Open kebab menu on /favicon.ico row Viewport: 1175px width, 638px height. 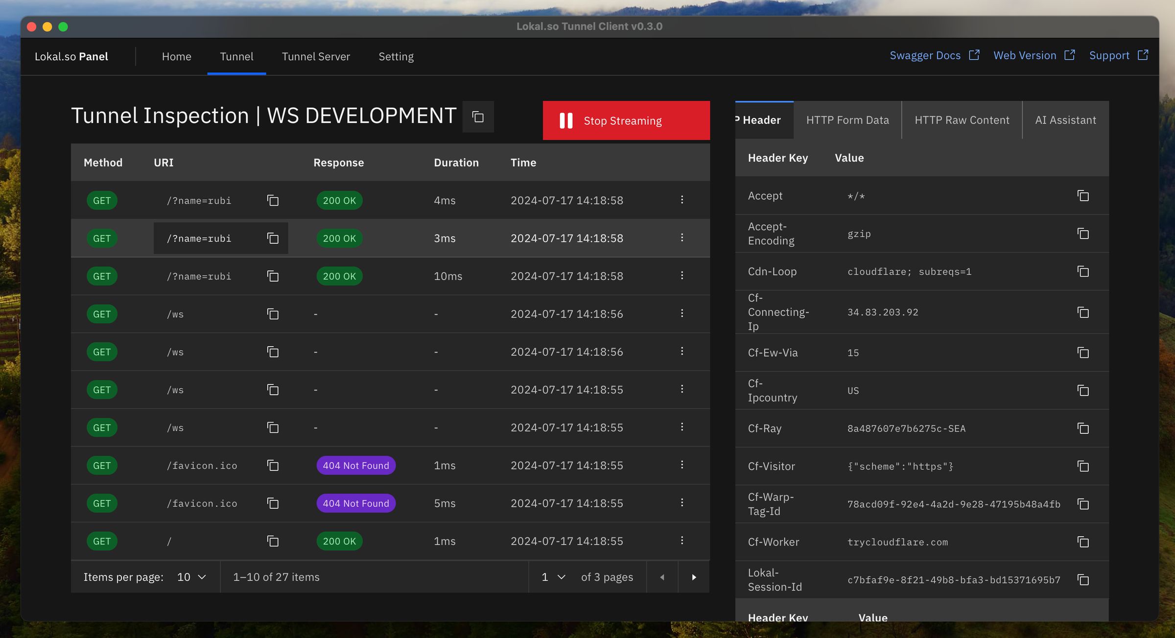point(681,465)
